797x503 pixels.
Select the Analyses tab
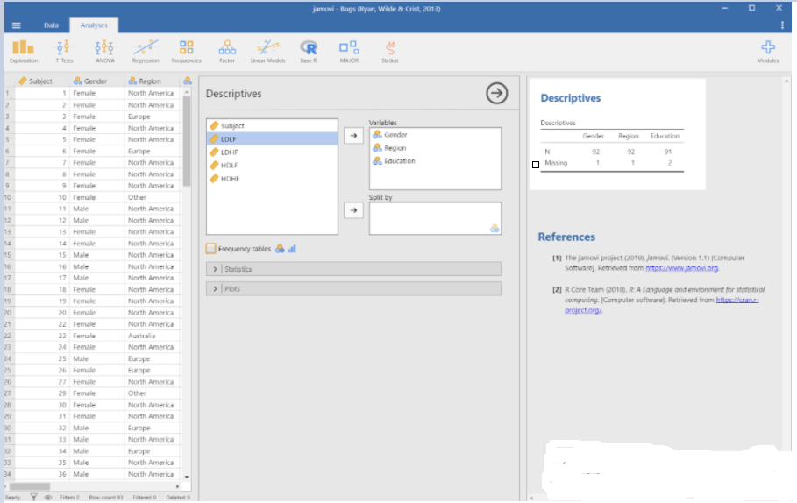(93, 25)
